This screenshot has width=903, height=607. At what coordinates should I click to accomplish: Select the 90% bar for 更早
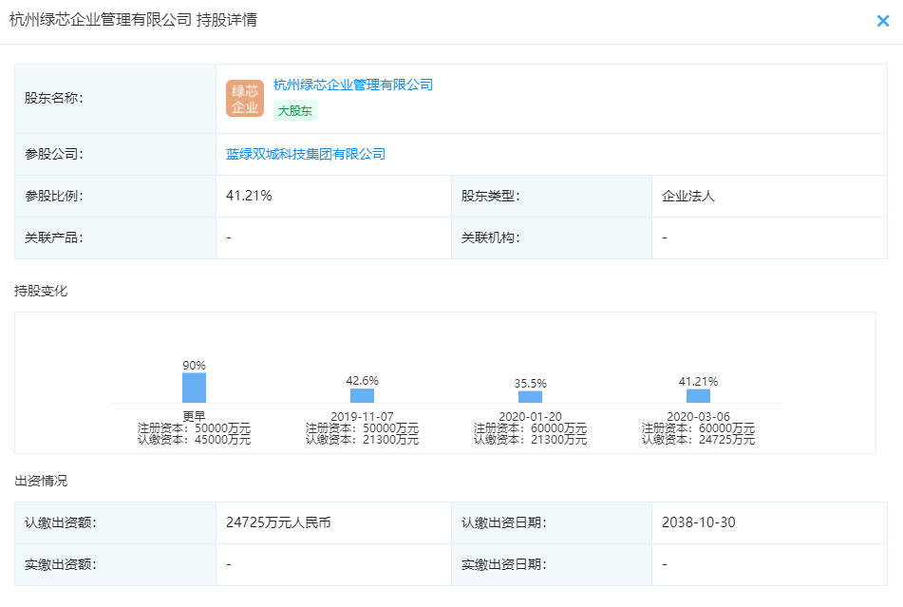tap(194, 388)
